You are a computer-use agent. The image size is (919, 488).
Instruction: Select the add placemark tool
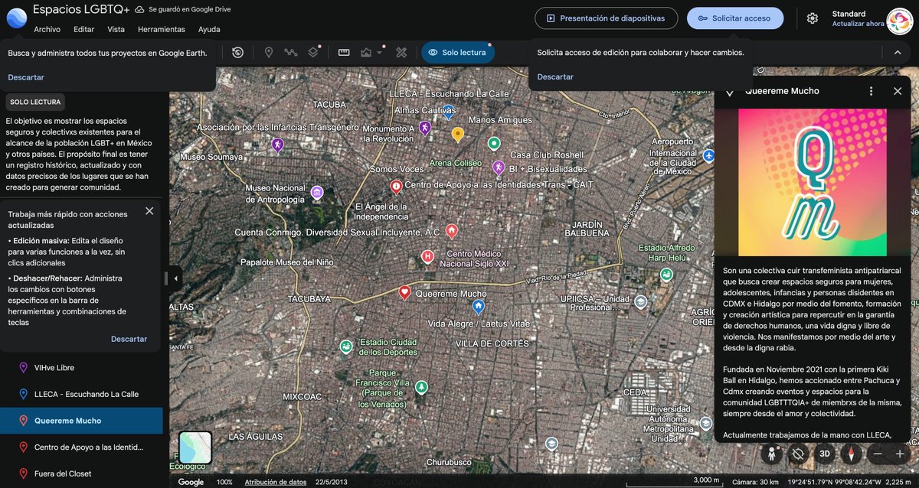(269, 52)
